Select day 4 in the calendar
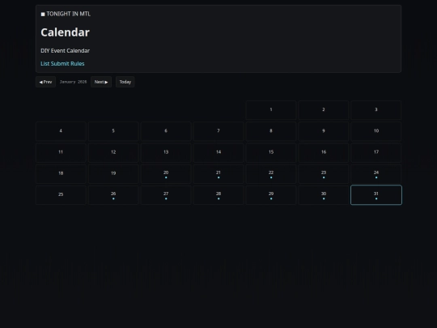Viewport: 437px width, 328px height. click(61, 131)
